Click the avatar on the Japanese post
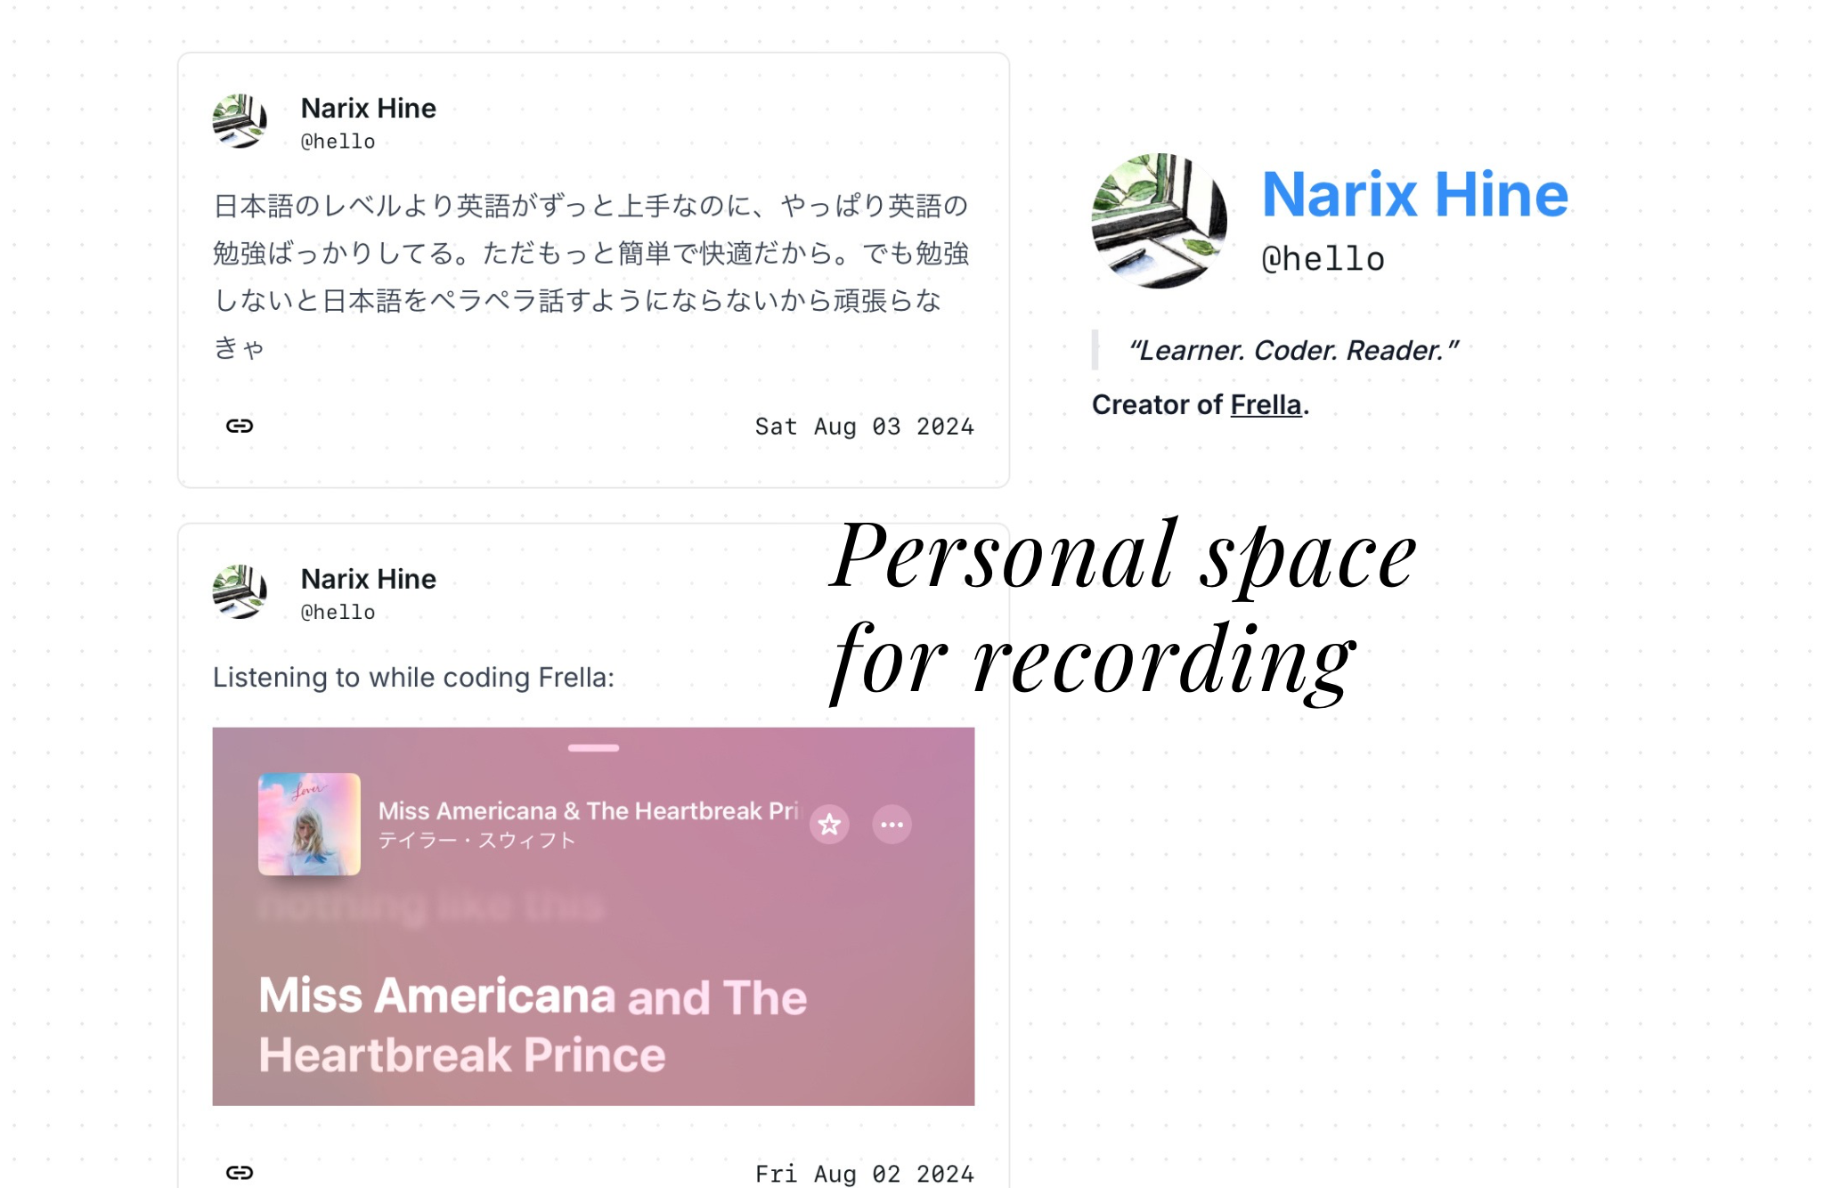 point(240,121)
